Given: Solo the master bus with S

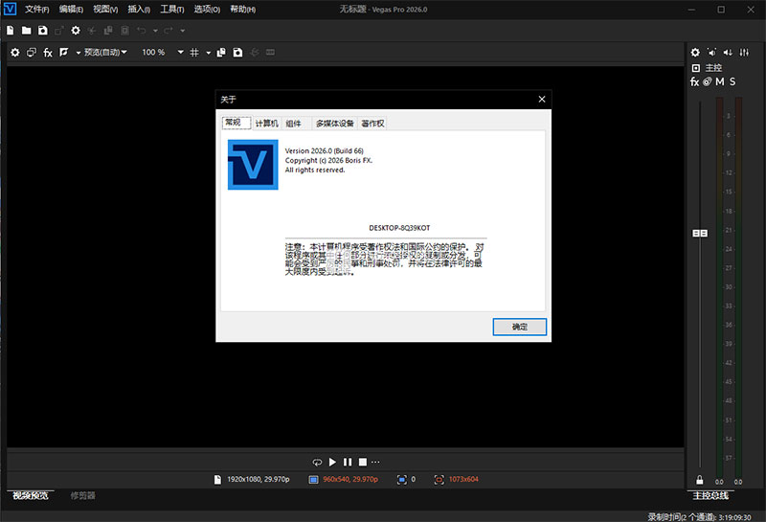Looking at the screenshot, I should click(732, 81).
